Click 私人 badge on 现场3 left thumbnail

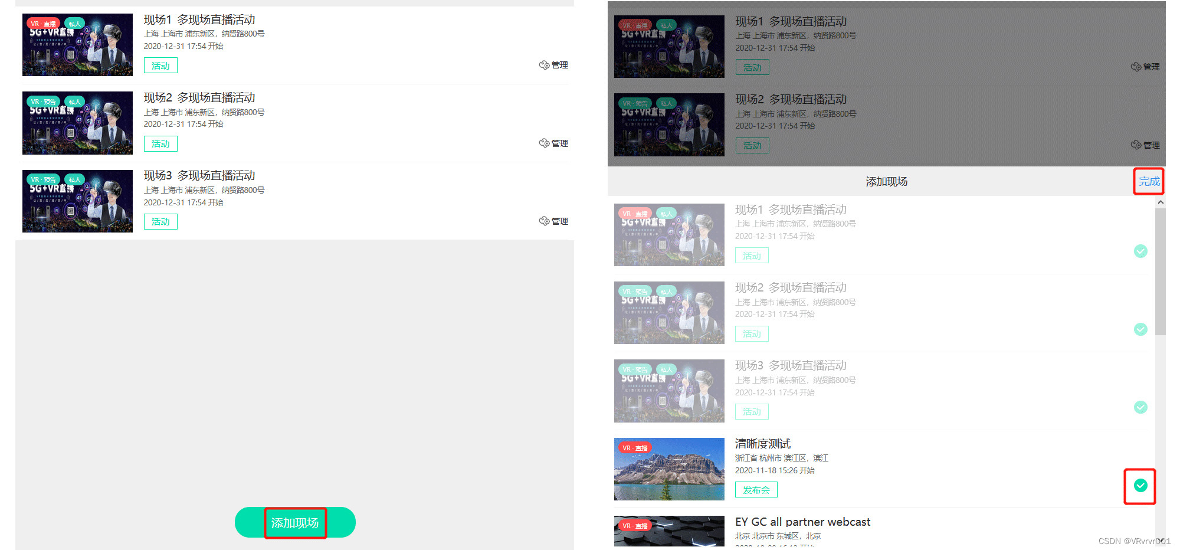[x=74, y=179]
